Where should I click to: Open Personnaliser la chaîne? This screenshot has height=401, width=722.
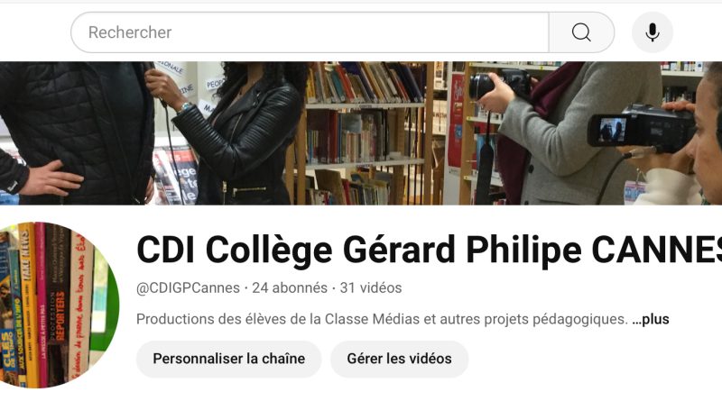pos(229,359)
